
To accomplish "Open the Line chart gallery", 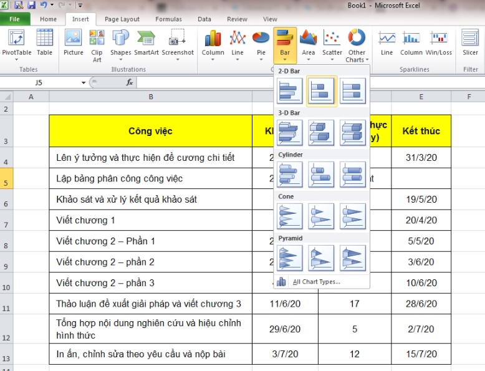I will click(x=238, y=45).
